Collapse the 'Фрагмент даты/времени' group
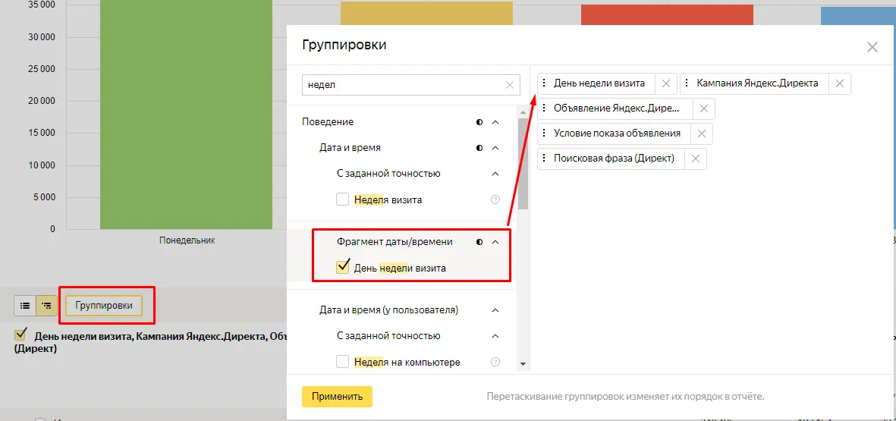Image resolution: width=896 pixels, height=421 pixels. [x=495, y=242]
